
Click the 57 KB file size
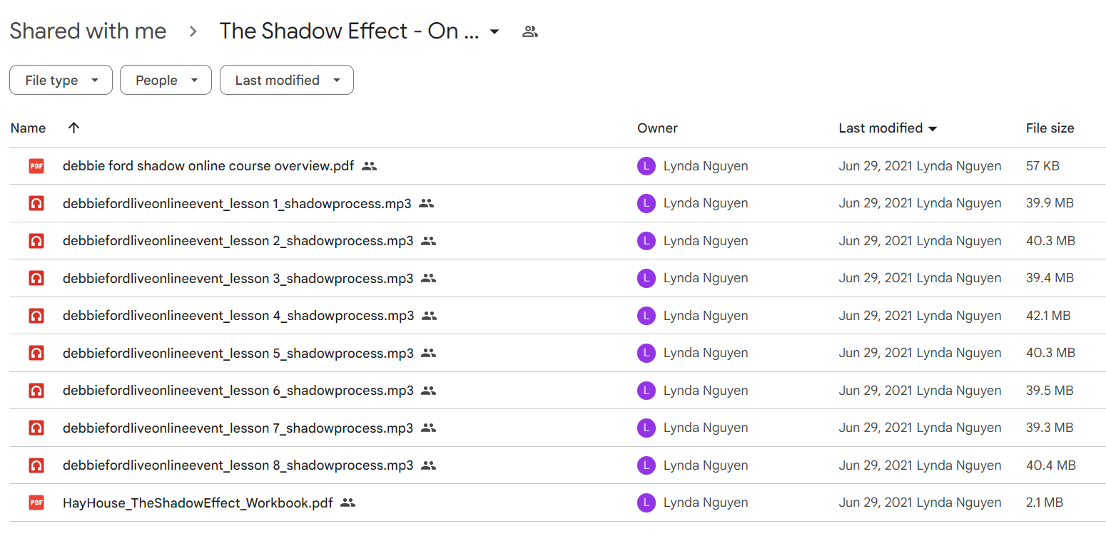(1042, 166)
